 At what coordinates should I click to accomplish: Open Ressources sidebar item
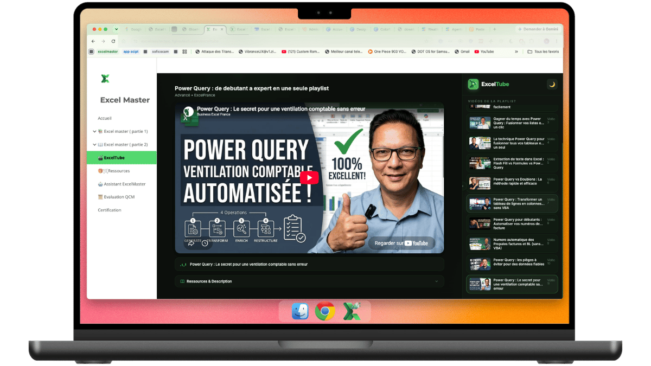114,171
